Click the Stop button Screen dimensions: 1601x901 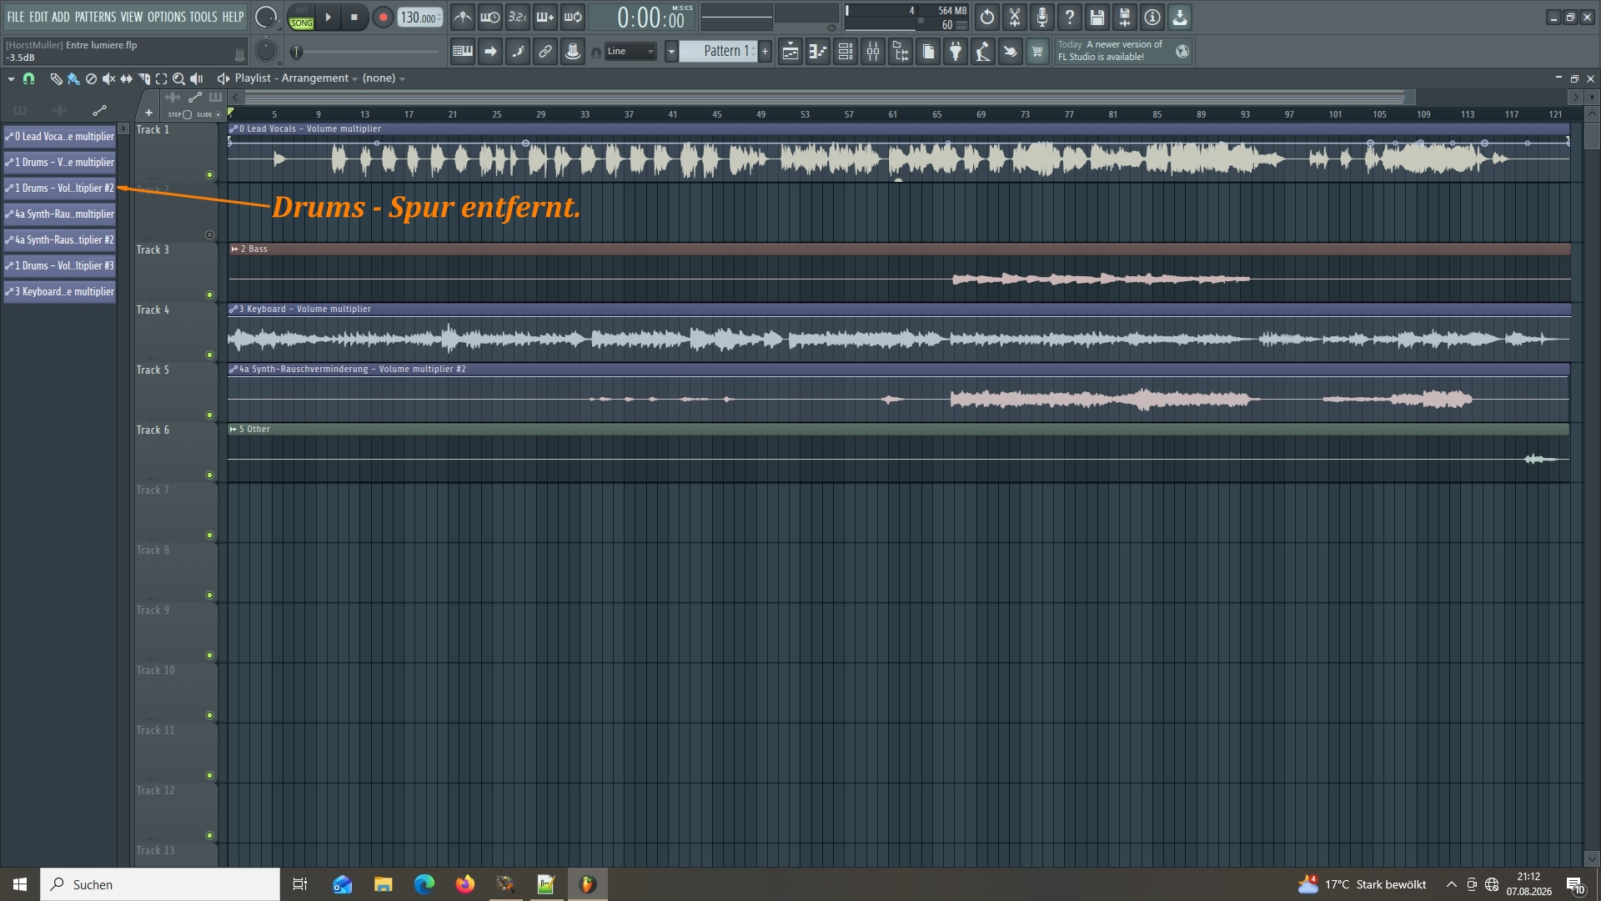354,18
